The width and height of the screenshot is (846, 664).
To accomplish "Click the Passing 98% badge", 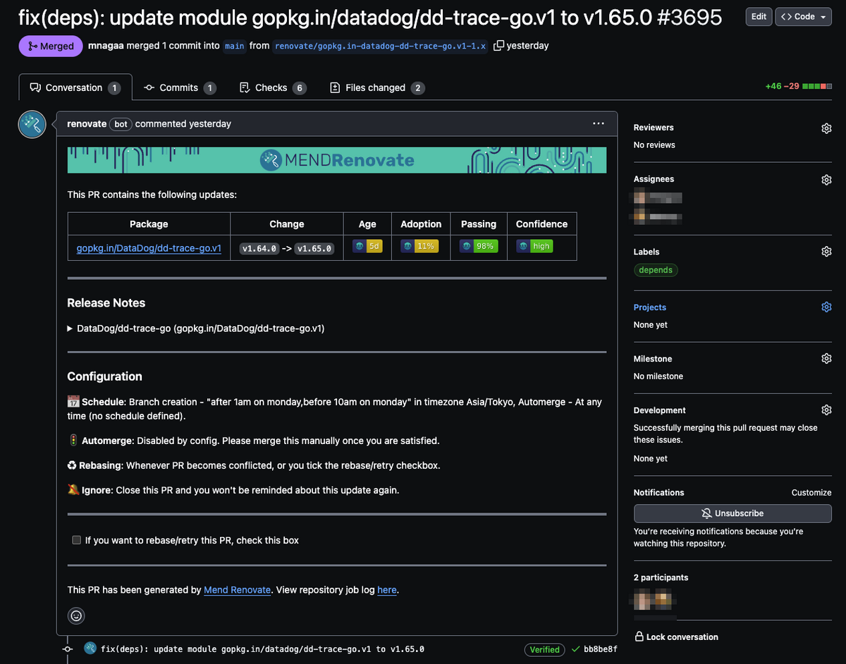I will (479, 246).
